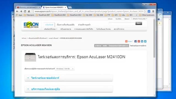This screenshot has width=176, height=99.
Task: Open the Patompon bookmark folder
Action: [29, 15]
